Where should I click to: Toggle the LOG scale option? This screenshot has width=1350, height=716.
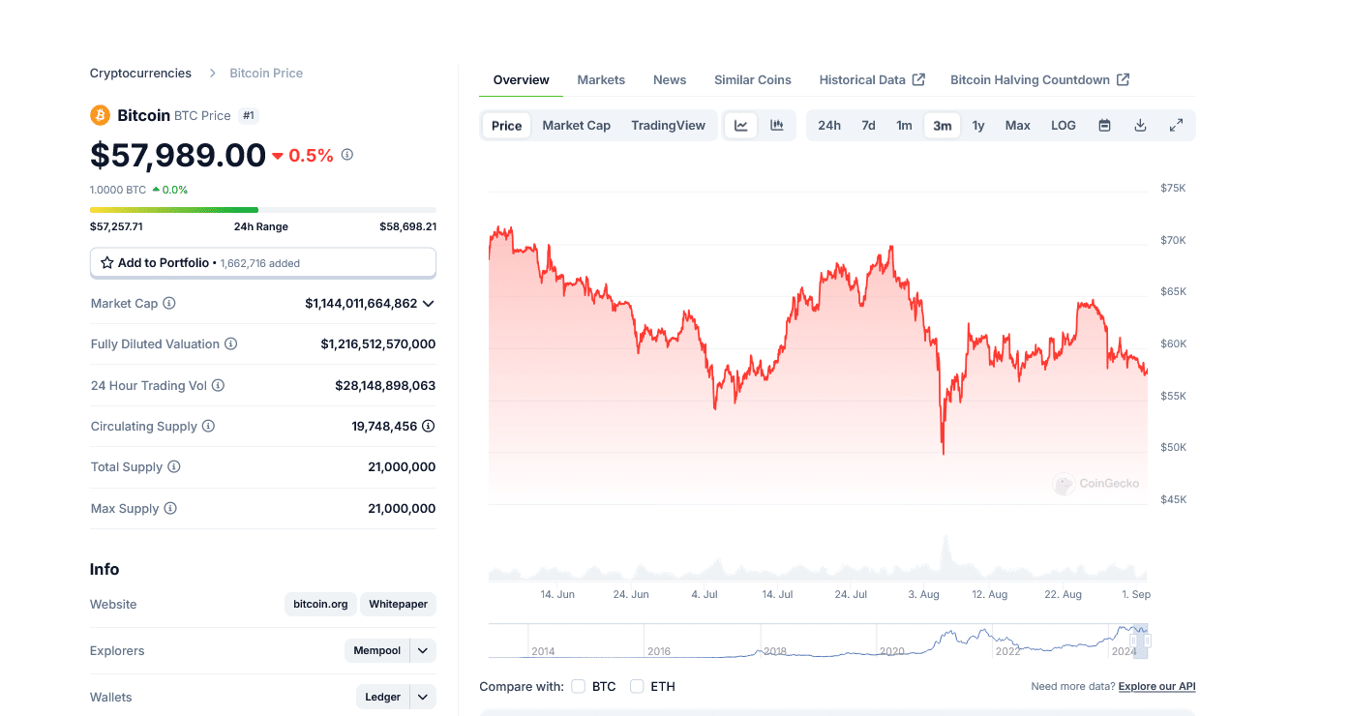point(1063,126)
